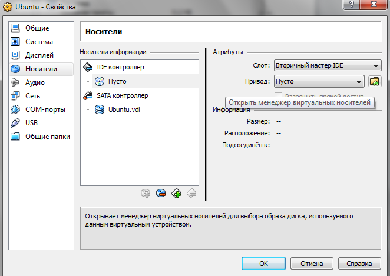Click the Носители page heading
Screen dimensions: 390x276
[104, 32]
